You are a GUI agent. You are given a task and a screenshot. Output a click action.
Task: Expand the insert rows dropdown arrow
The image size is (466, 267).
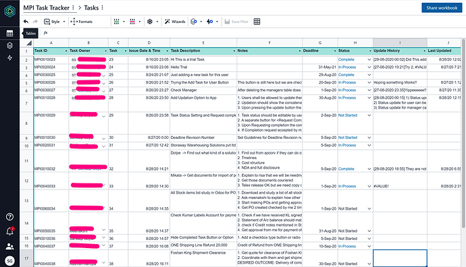[x=124, y=22]
